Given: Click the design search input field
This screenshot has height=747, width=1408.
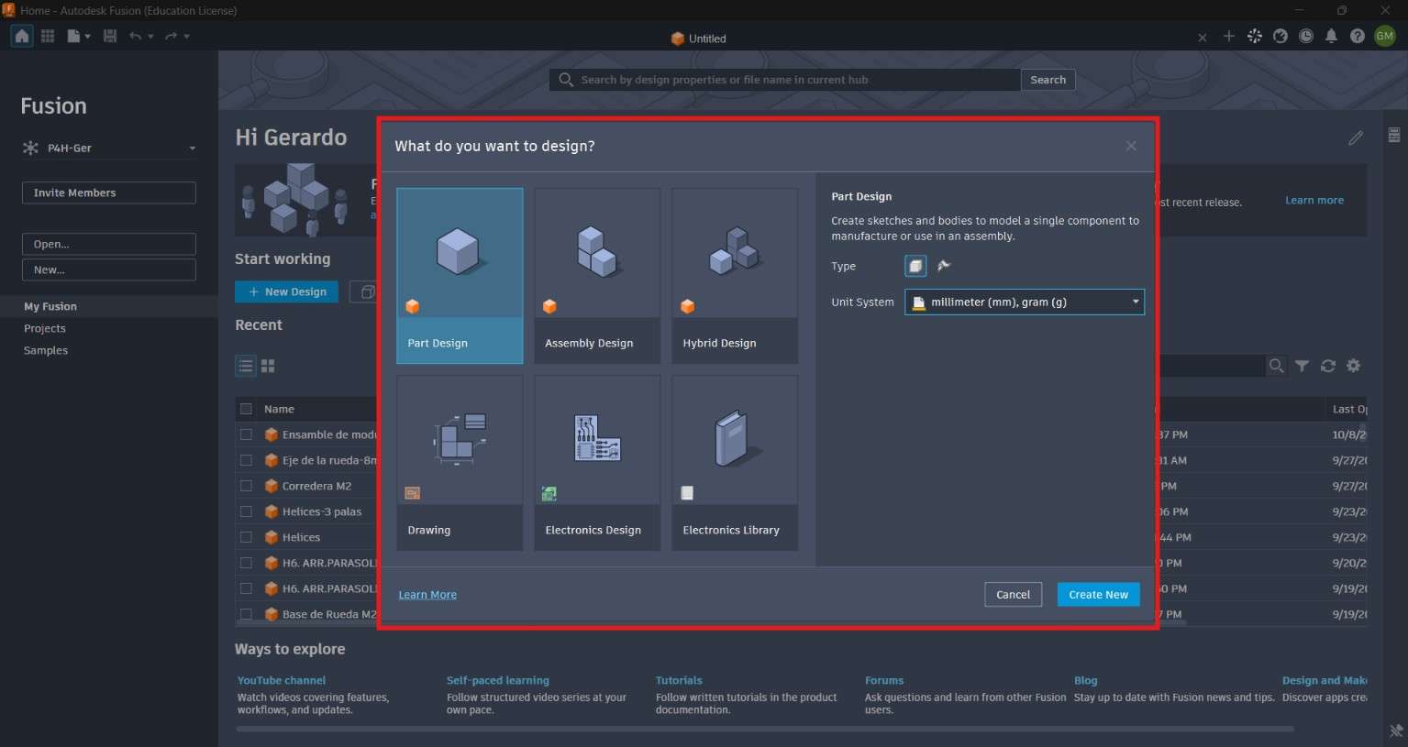Looking at the screenshot, I should coord(785,80).
